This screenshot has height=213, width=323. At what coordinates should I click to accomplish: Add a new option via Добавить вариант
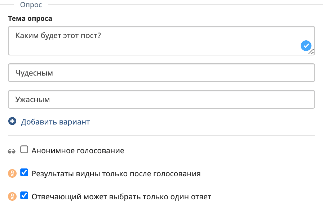click(x=56, y=122)
